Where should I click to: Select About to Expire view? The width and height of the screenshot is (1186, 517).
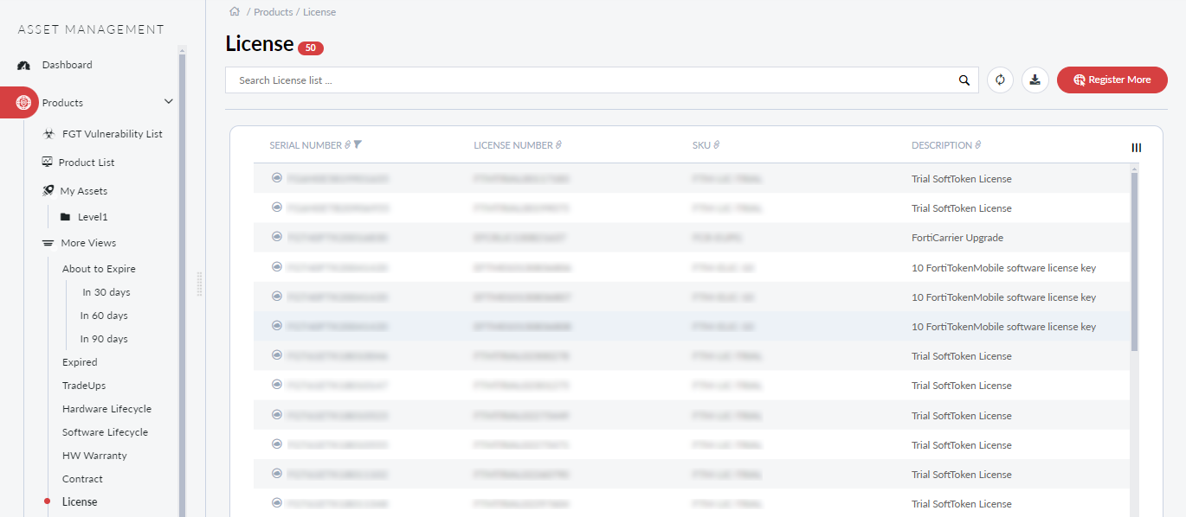pos(99,269)
